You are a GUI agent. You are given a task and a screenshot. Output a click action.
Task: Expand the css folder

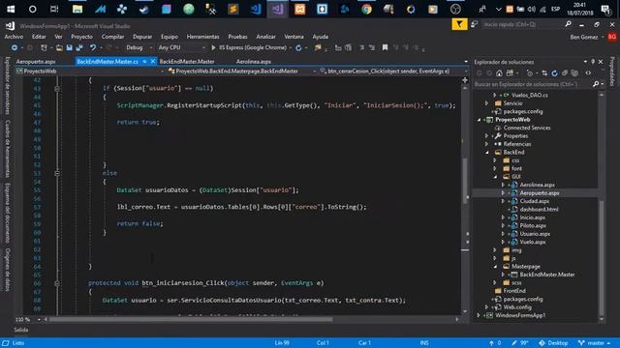(495, 160)
